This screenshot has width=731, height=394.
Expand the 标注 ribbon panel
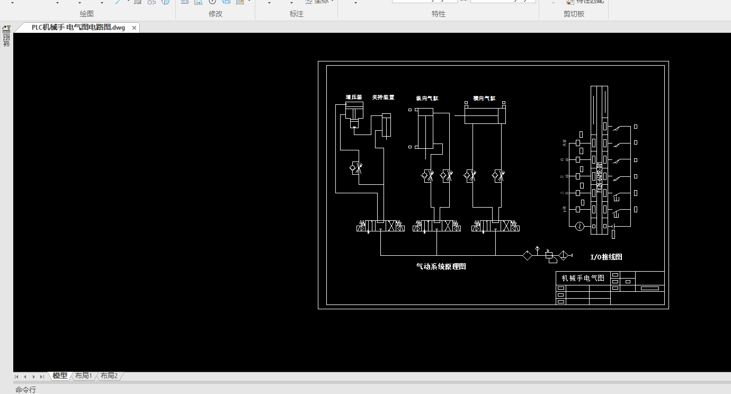297,14
